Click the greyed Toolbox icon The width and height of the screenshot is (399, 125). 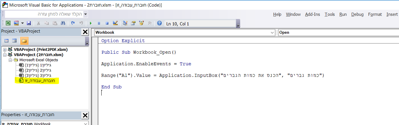point(150,23)
